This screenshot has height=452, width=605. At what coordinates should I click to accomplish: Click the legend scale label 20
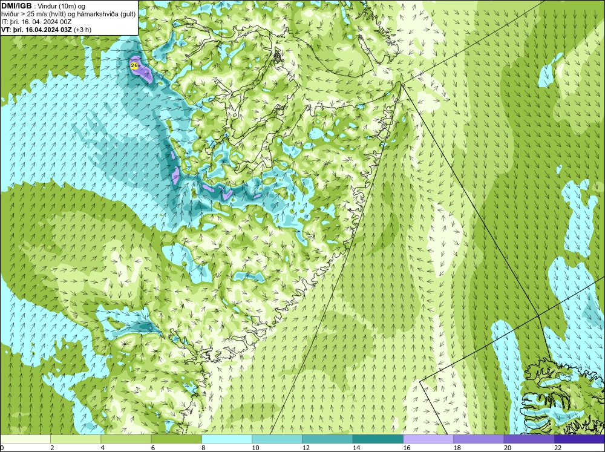(x=508, y=448)
